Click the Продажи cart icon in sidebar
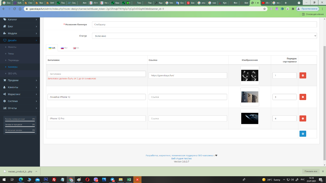Screen dimensions: 326x183 coord(5,80)
